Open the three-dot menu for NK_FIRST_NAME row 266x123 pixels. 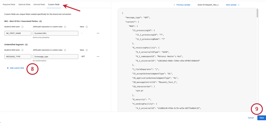pyautogui.click(x=98, y=33)
